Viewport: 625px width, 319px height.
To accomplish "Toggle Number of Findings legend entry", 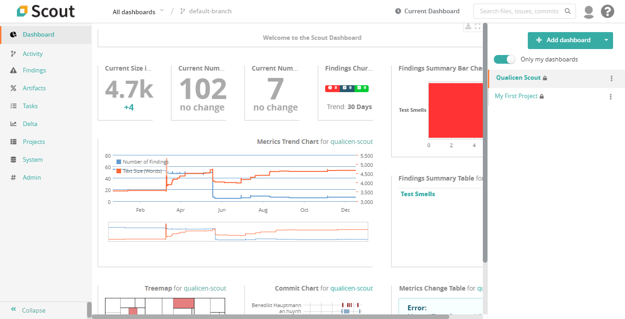I will [x=142, y=162].
